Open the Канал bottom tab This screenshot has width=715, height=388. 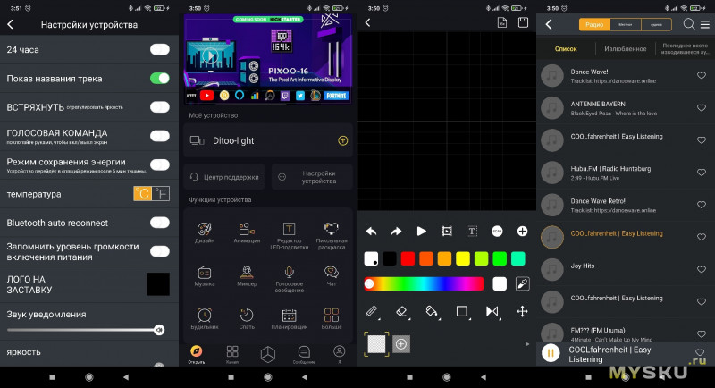(232, 354)
